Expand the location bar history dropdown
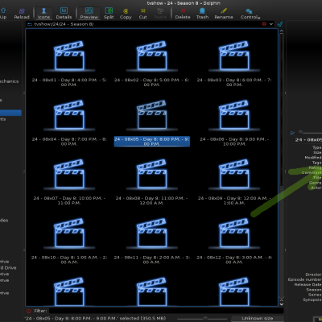 [271, 24]
